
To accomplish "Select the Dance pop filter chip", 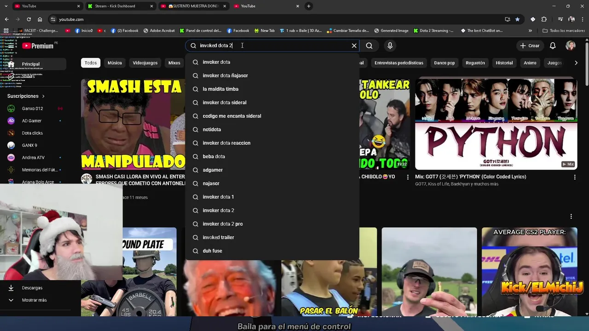I will (445, 63).
